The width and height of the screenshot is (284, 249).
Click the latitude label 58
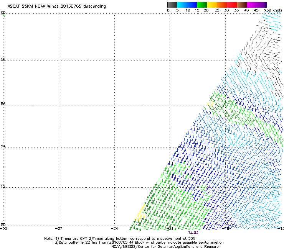tap(3, 59)
